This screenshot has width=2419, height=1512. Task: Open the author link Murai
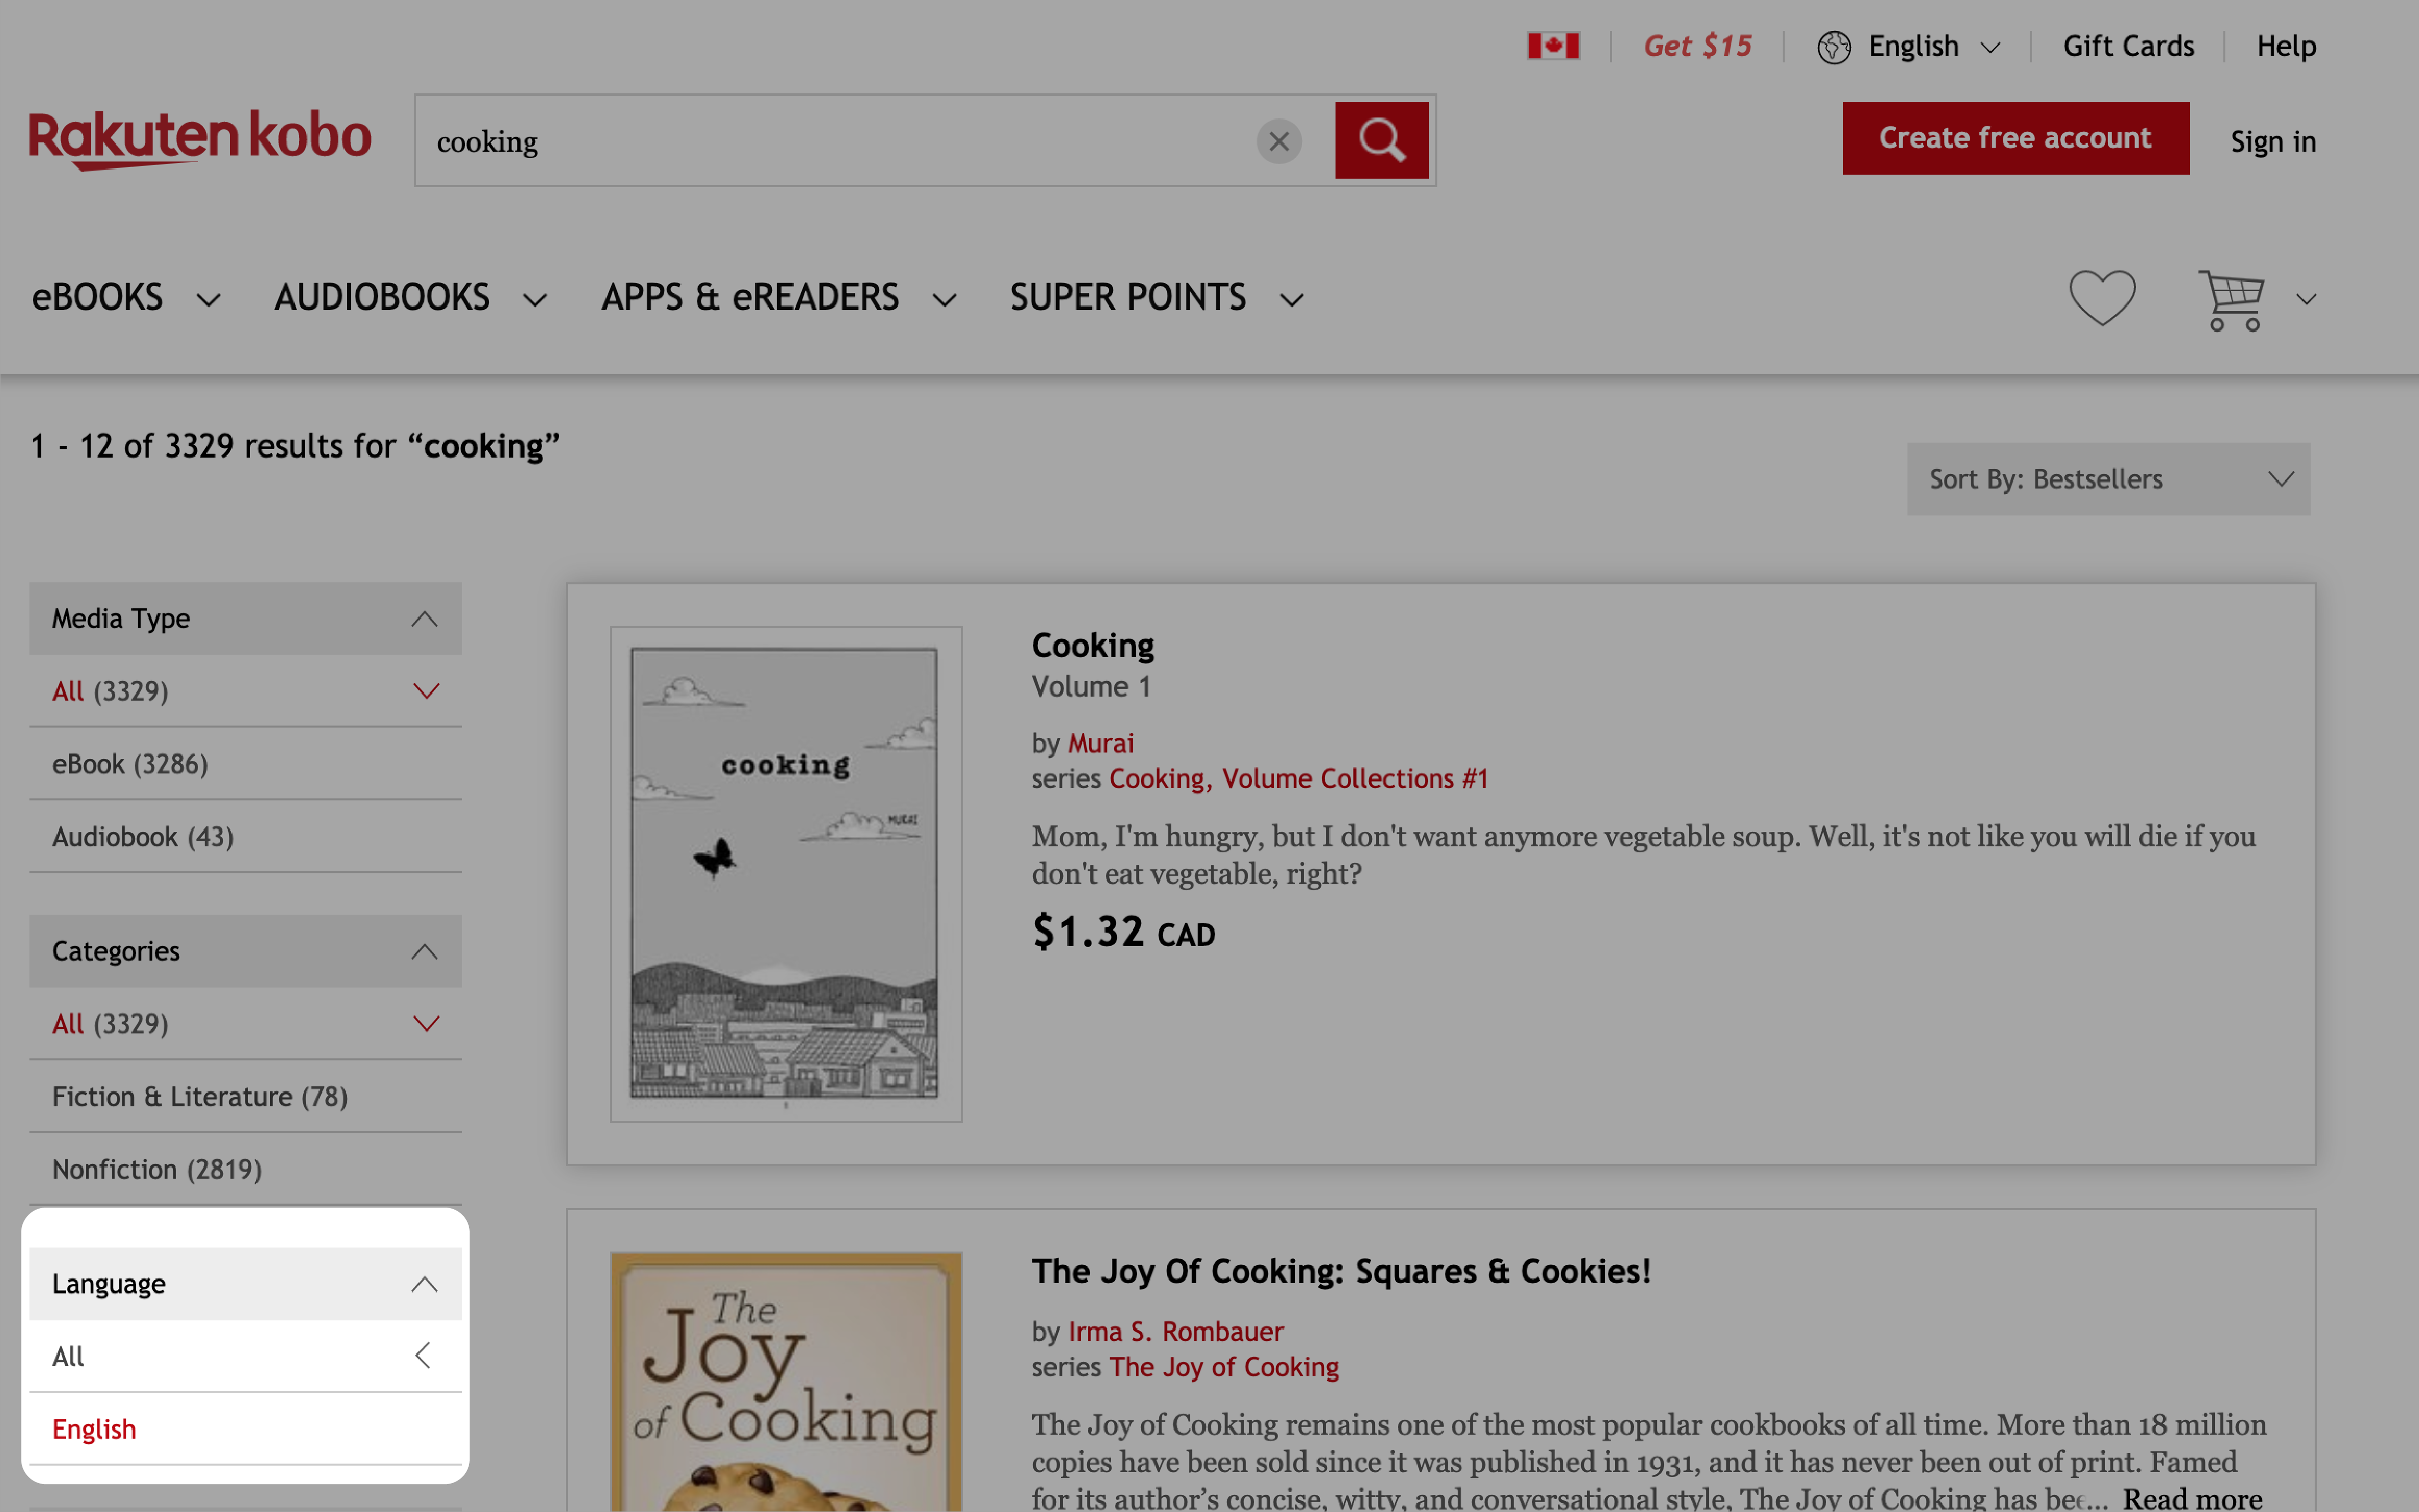(x=1100, y=743)
